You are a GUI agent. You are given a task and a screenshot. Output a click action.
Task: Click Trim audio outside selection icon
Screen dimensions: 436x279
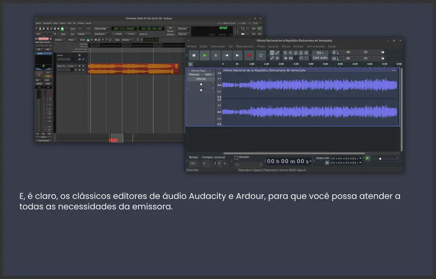[285, 58]
